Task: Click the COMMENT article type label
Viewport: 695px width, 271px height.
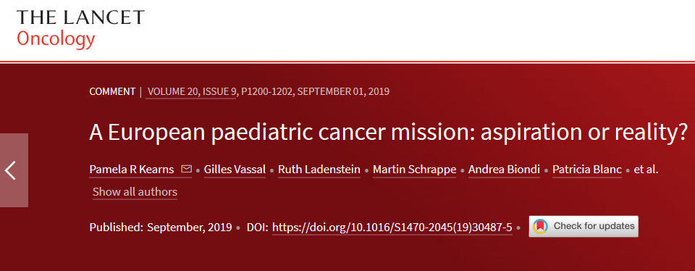Action: (112, 92)
